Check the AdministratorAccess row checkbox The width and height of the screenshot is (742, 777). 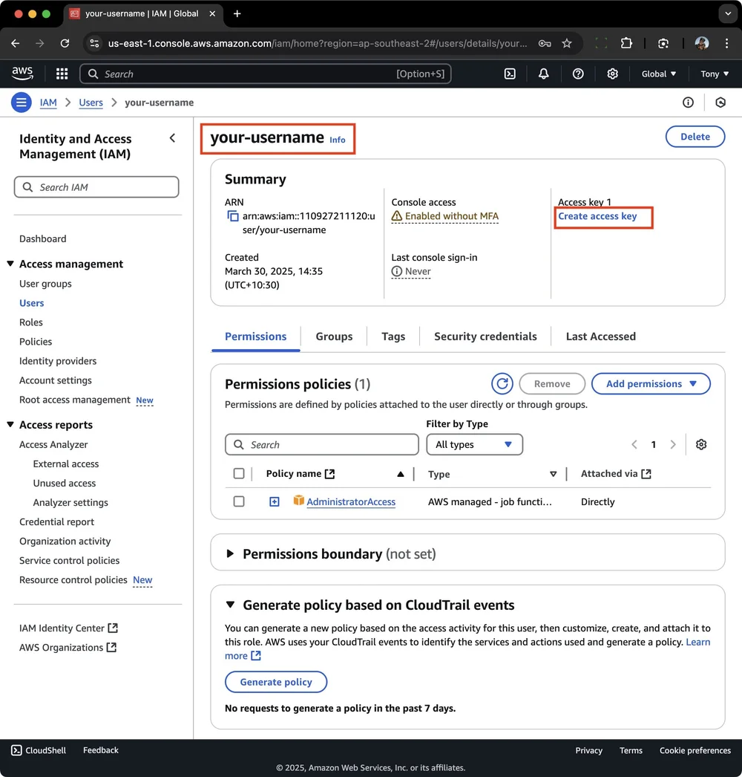239,501
